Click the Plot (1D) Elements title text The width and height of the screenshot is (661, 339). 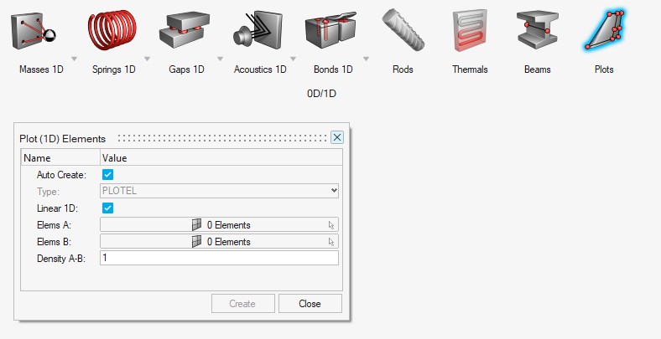(x=62, y=139)
